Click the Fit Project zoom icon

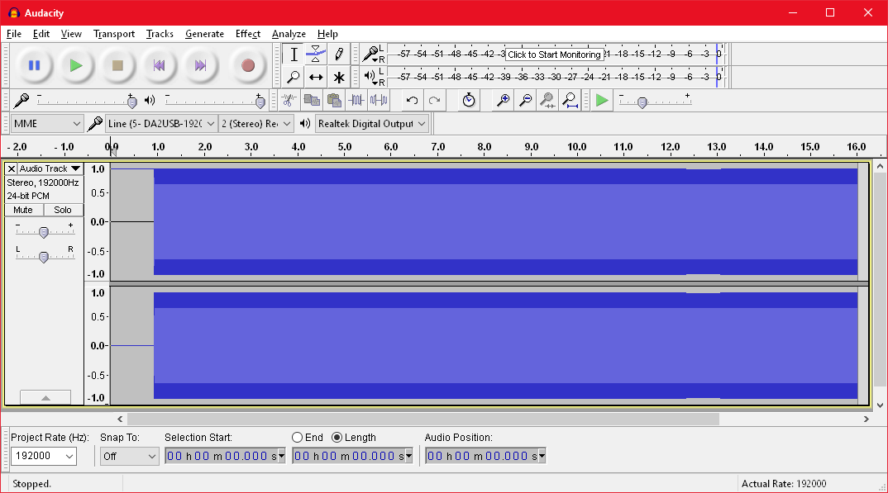tap(571, 101)
